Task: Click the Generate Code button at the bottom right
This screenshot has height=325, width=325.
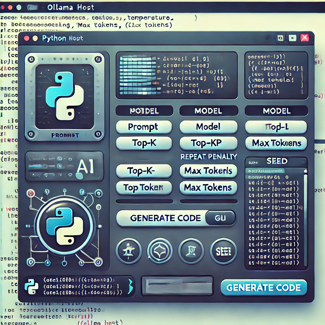Action: 264,288
